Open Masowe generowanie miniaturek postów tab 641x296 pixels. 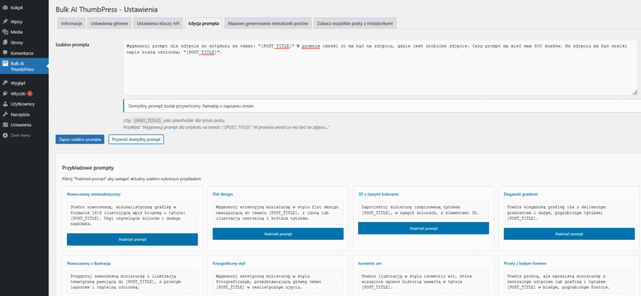(x=268, y=23)
